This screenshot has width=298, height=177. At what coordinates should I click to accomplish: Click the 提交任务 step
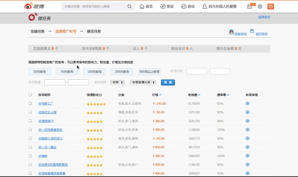click(x=94, y=31)
